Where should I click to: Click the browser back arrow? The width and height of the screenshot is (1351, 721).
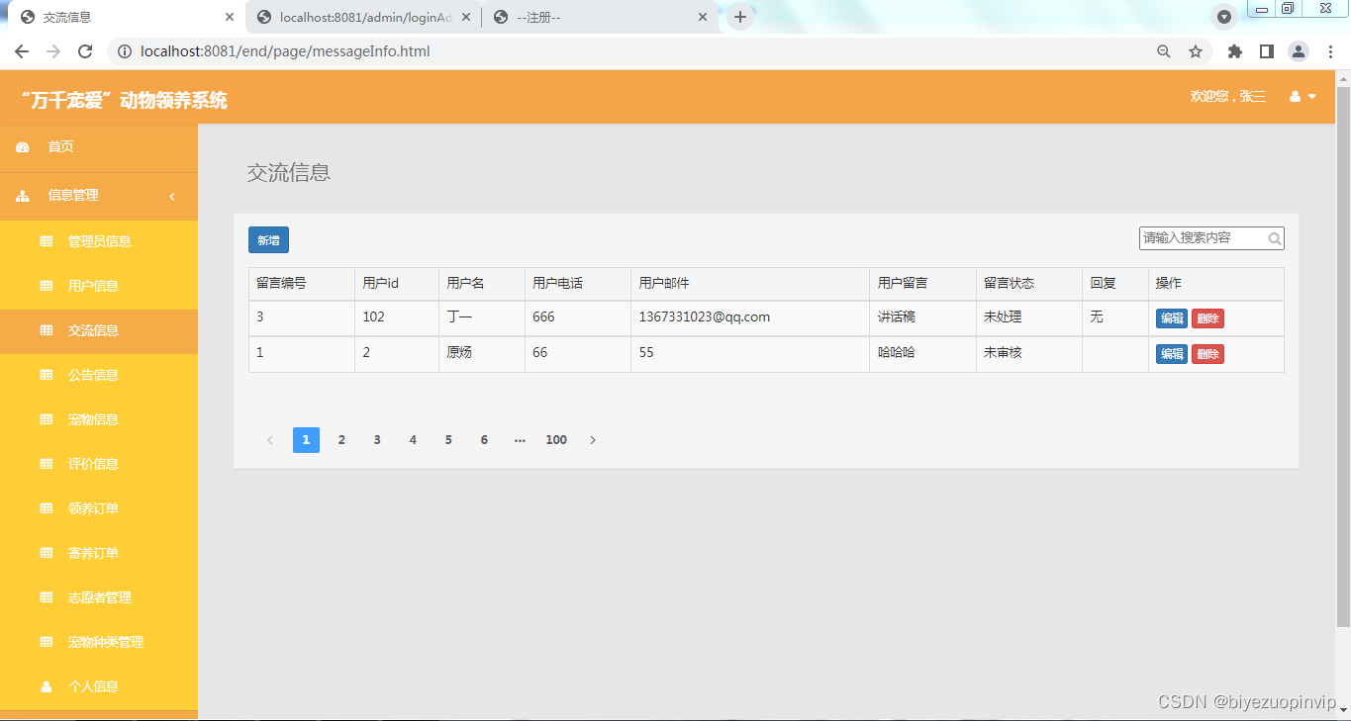22,51
